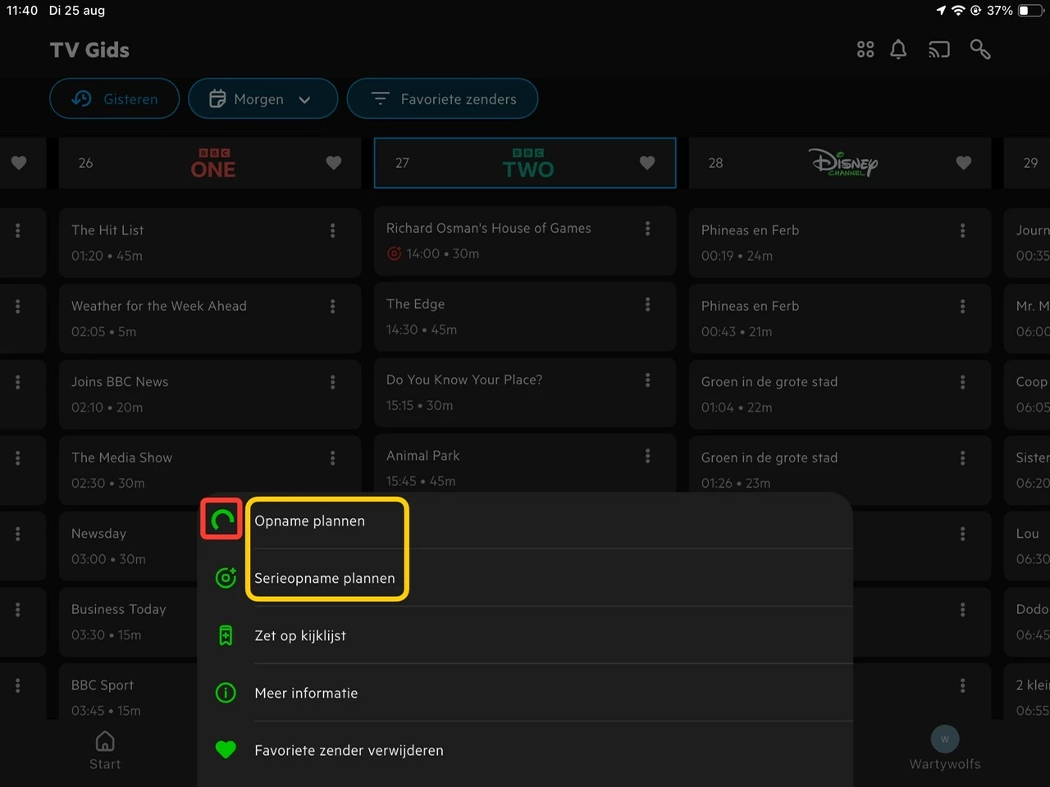
Task: Open Business Today programme
Action: point(128,621)
